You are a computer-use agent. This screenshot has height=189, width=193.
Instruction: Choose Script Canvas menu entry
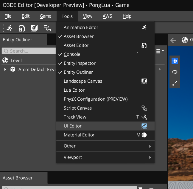tap(105, 108)
